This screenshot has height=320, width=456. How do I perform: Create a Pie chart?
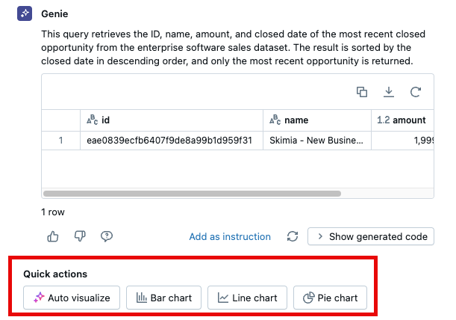tap(331, 298)
